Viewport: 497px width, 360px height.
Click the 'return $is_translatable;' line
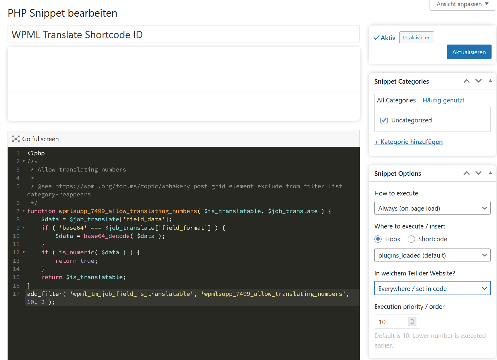click(84, 277)
